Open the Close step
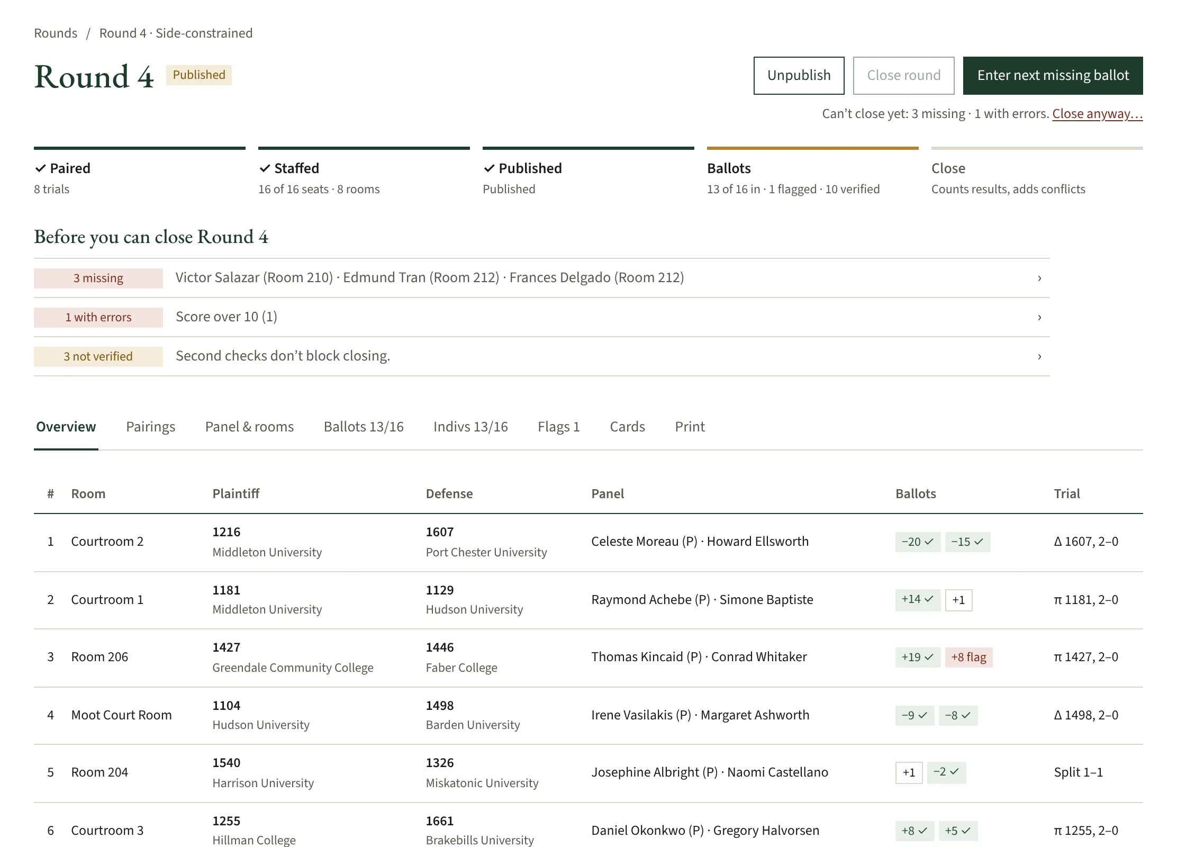The width and height of the screenshot is (1177, 847). tap(1037, 173)
